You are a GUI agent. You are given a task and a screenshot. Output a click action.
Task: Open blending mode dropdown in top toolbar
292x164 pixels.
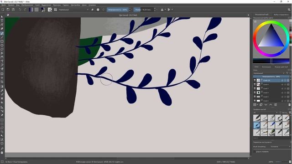click(x=74, y=10)
